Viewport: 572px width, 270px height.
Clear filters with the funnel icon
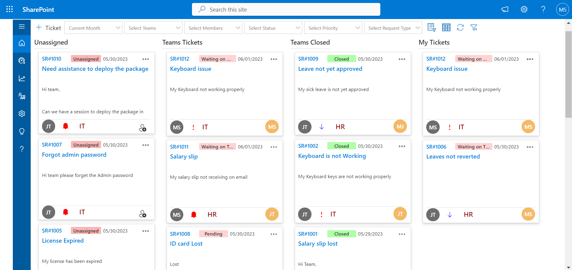click(474, 28)
